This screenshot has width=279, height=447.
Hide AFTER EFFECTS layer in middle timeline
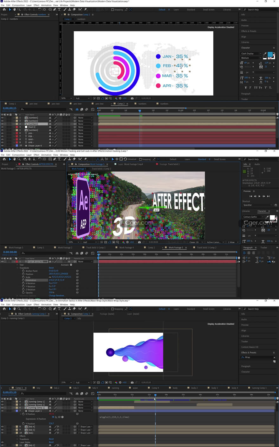click(2, 261)
